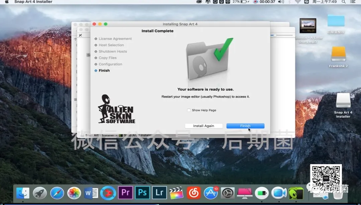Open Photos app in the Dock

tap(74, 193)
